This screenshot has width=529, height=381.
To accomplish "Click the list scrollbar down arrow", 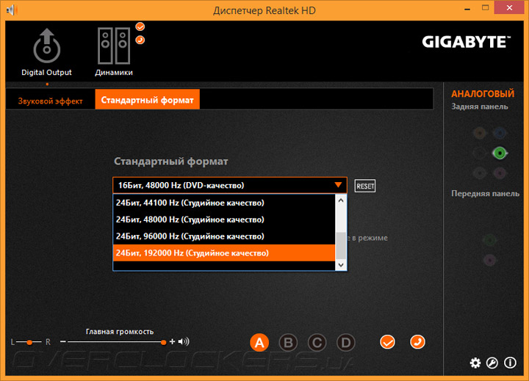I will pos(341,265).
